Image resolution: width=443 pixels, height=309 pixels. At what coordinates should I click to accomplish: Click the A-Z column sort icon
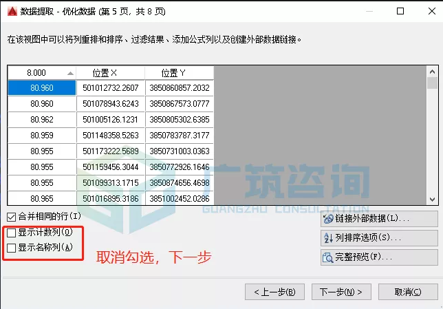point(328,237)
